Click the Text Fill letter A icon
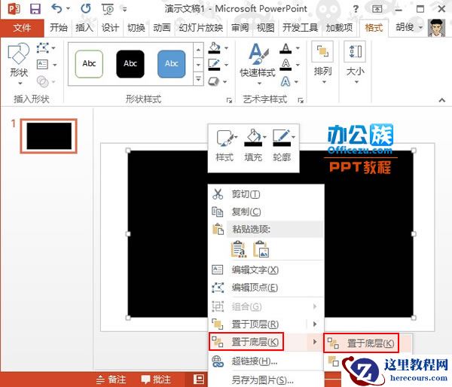Screen dimensions: 452x387 (286, 48)
